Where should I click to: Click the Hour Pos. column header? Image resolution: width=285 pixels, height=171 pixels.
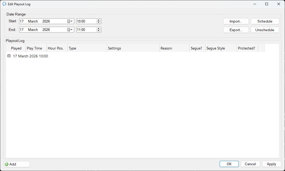(x=57, y=48)
